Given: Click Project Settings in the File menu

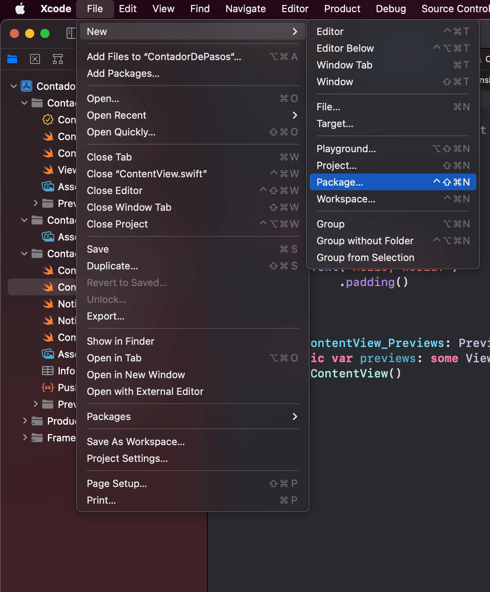Looking at the screenshot, I should [x=192, y=458].
